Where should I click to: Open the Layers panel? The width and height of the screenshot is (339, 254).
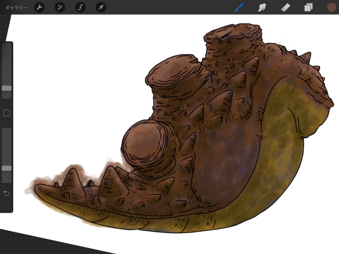click(x=308, y=7)
